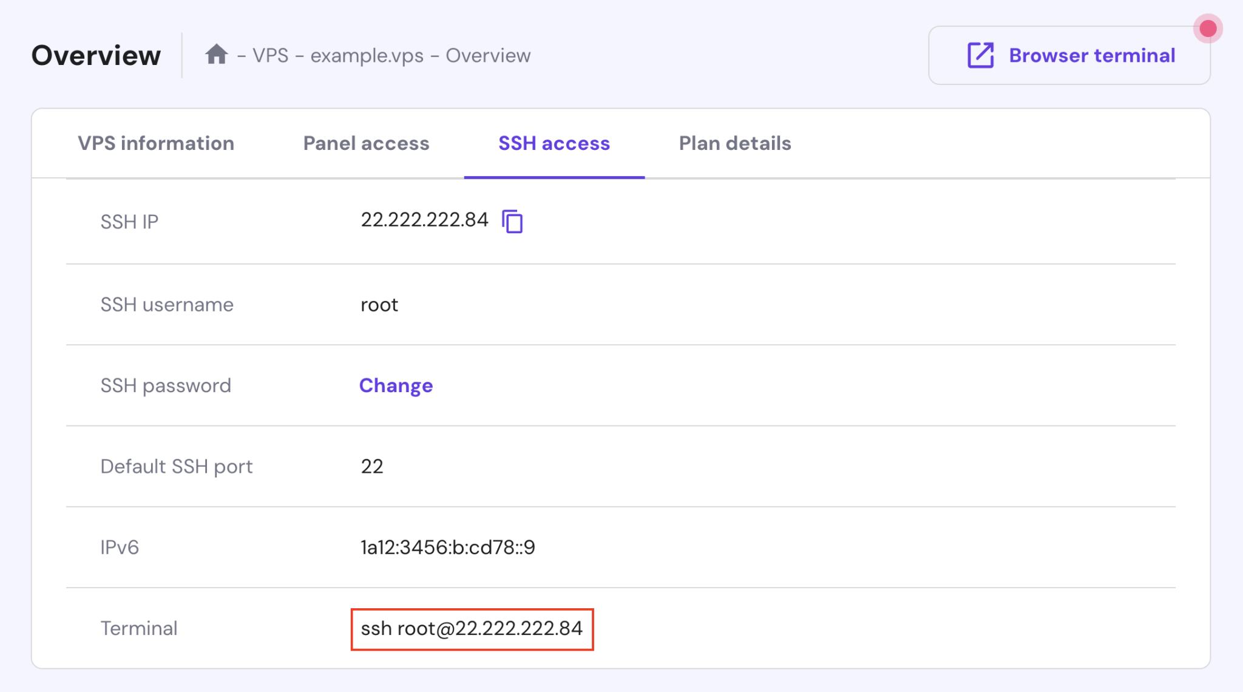Click the Overview breadcrumb item

click(488, 55)
